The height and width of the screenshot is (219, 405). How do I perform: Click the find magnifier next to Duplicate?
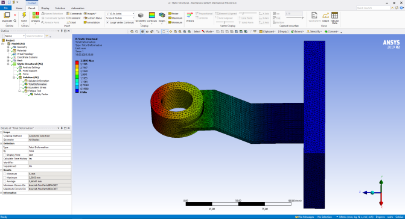coord(15,20)
